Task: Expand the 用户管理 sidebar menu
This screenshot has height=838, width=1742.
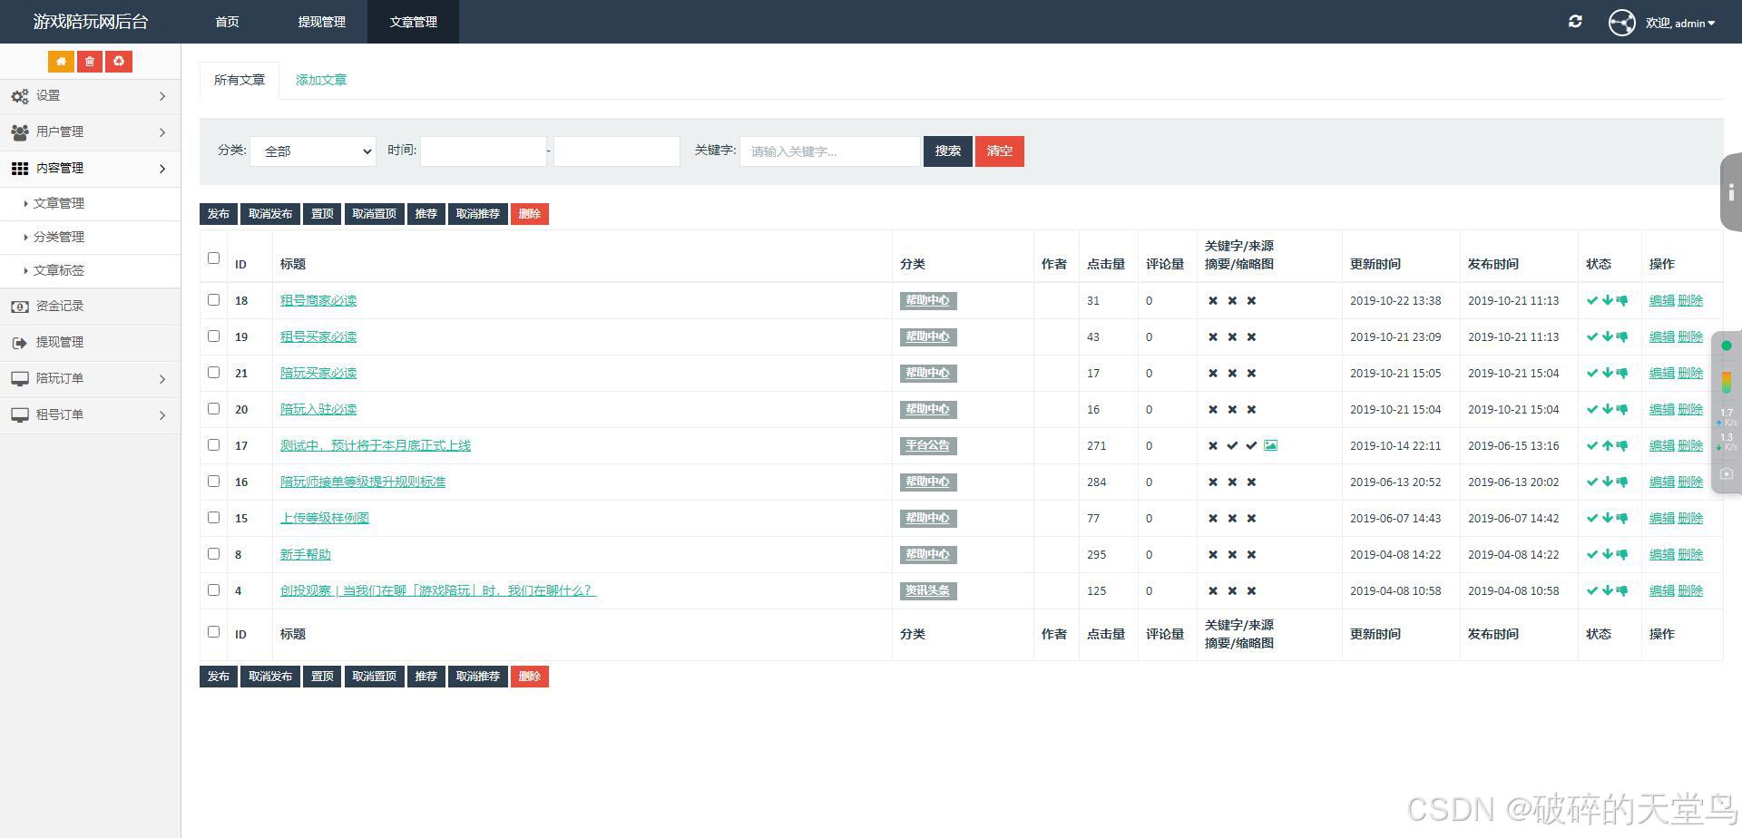Action: 90,132
